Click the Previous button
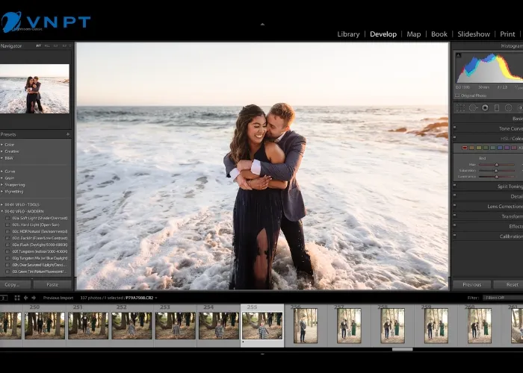The height and width of the screenshot is (373, 523). pyautogui.click(x=471, y=285)
